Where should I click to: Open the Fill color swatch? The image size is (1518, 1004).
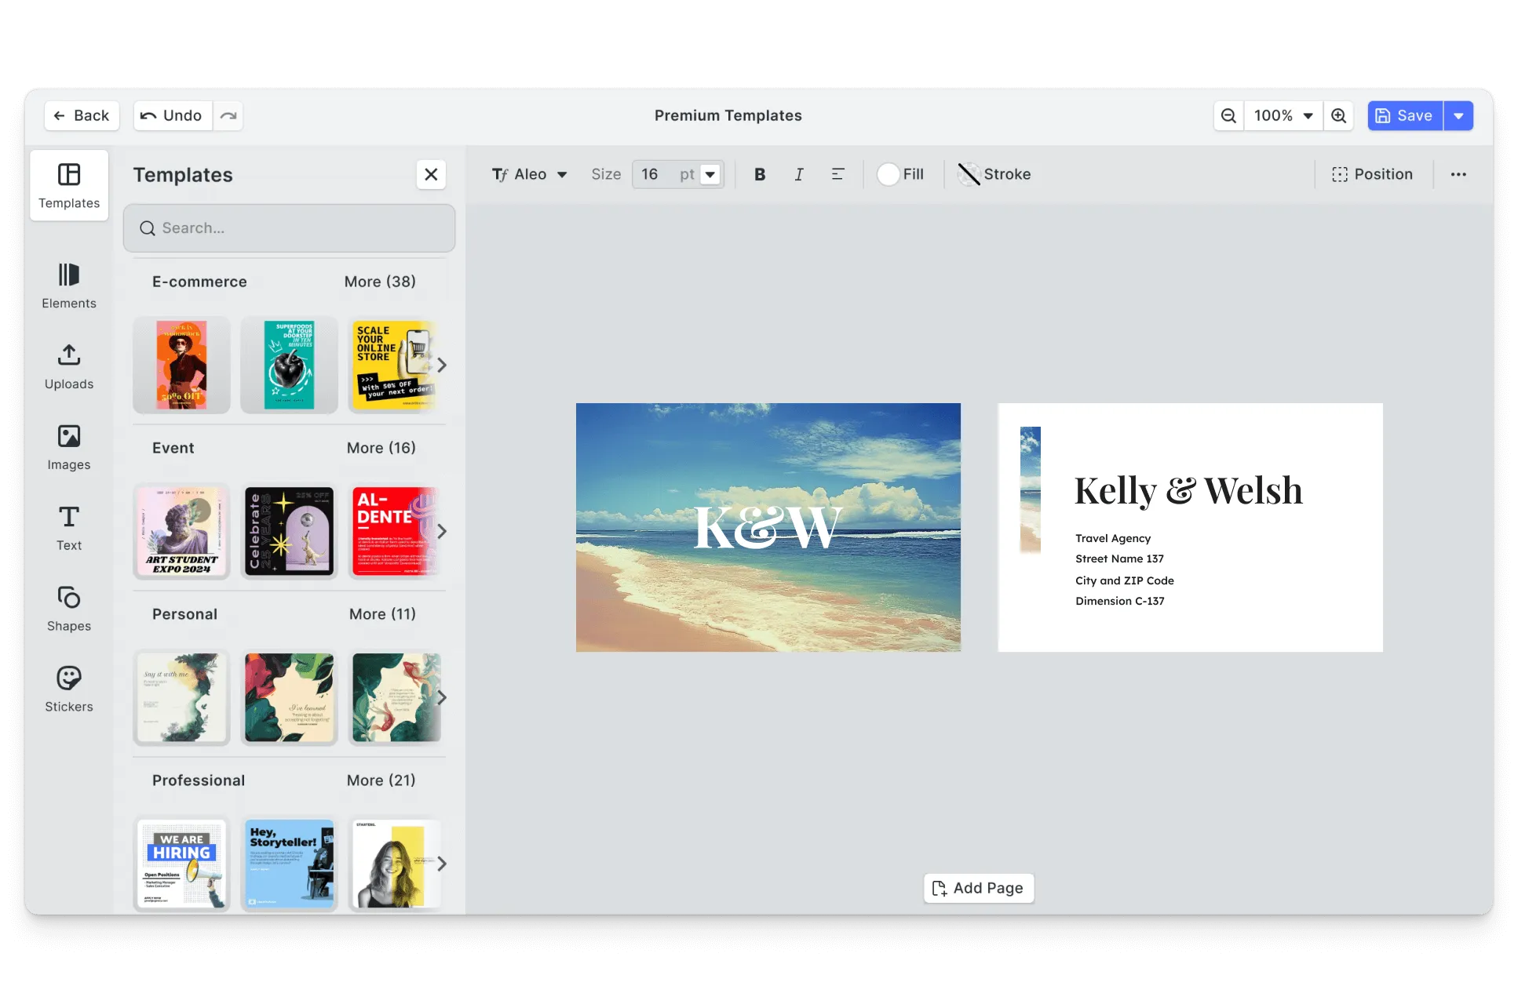coord(900,174)
